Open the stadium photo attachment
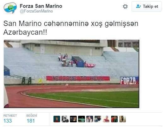The image size is (163, 127). (x=71, y=74)
